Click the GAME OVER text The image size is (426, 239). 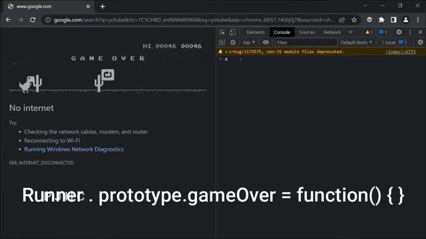(108, 58)
